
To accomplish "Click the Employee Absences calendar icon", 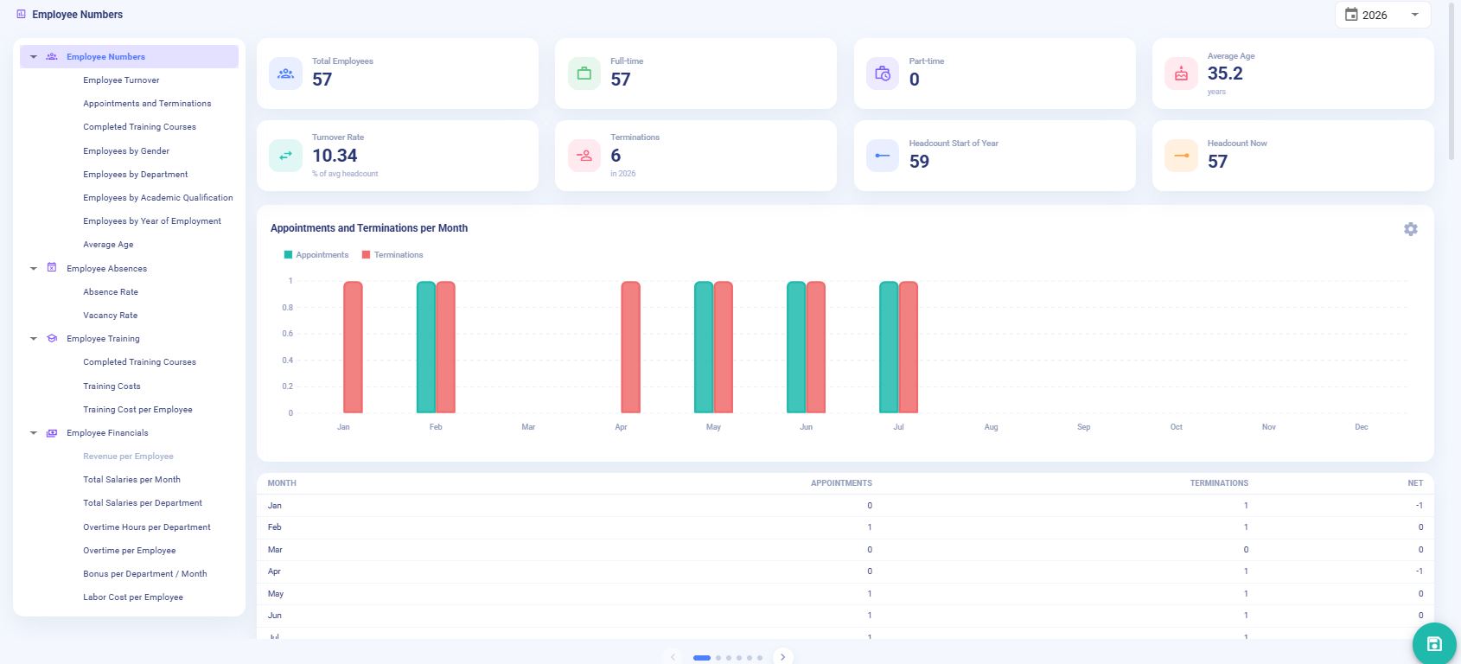I will [x=52, y=268].
